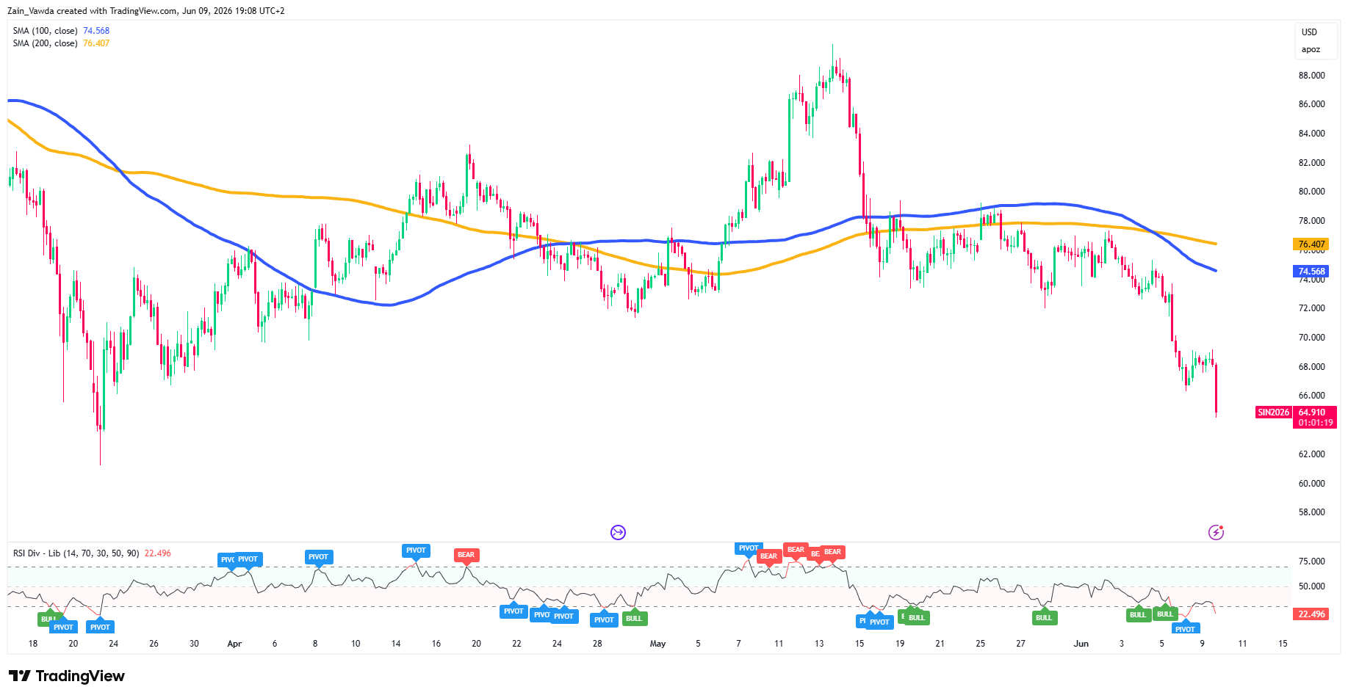Click the BEAR marker near April 19

pos(466,555)
